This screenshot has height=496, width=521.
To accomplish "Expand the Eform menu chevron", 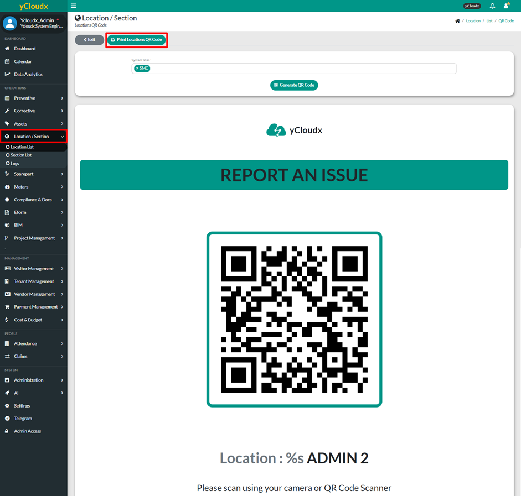I will pos(62,213).
